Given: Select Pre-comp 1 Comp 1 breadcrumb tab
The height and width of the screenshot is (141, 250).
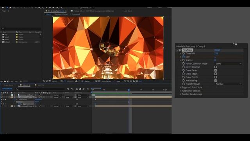Looking at the screenshot, I should (x=61, y=14).
